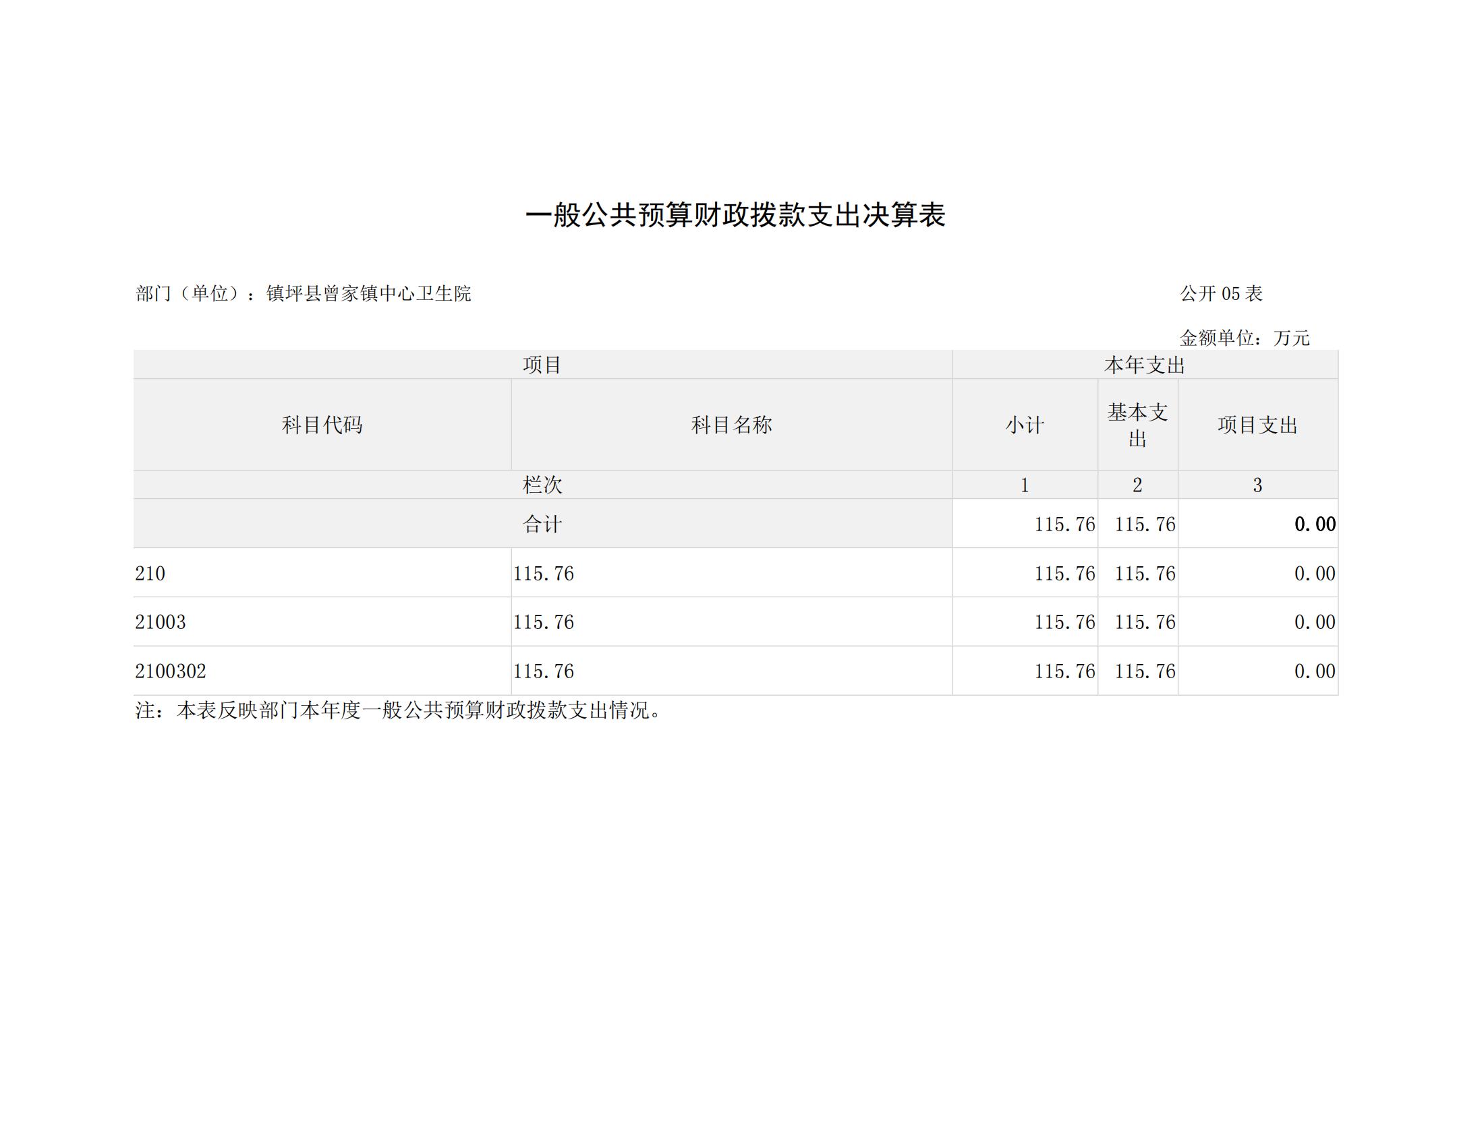The height and width of the screenshot is (1146, 1484).
Task: Click column number 1 under 小计
Action: 1025,485
